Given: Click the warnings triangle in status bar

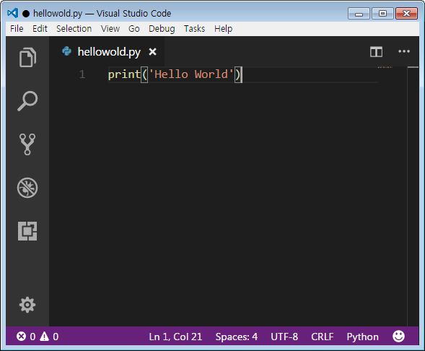Looking at the screenshot, I should coord(44,337).
